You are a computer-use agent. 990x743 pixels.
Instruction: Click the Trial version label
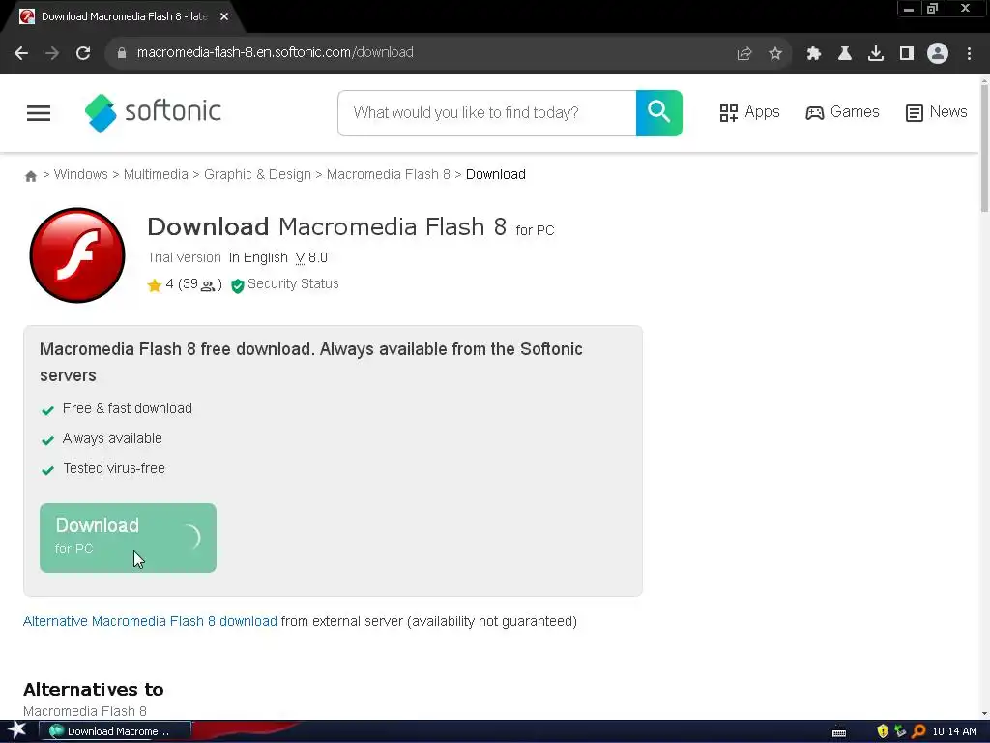[185, 257]
